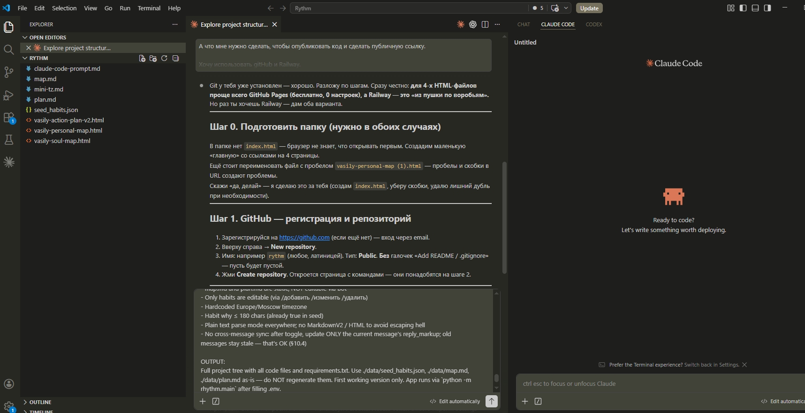This screenshot has width=805, height=413.
Task: Open the View menu
Action: point(91,8)
